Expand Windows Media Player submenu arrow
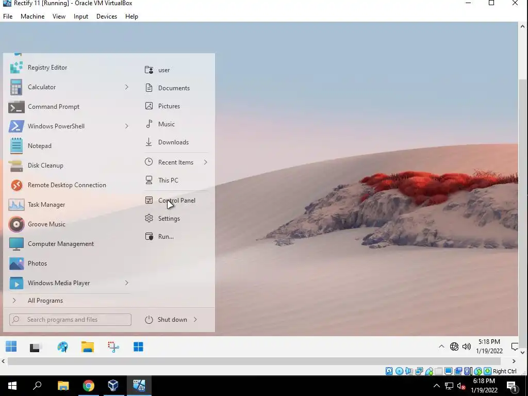This screenshot has height=396, width=528. 127,283
